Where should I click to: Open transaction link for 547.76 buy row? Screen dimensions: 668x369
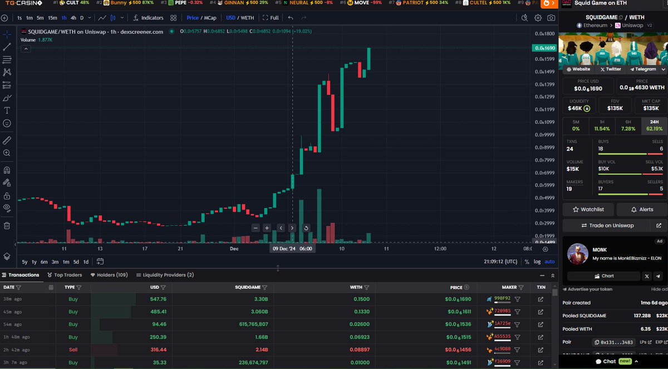(x=541, y=299)
